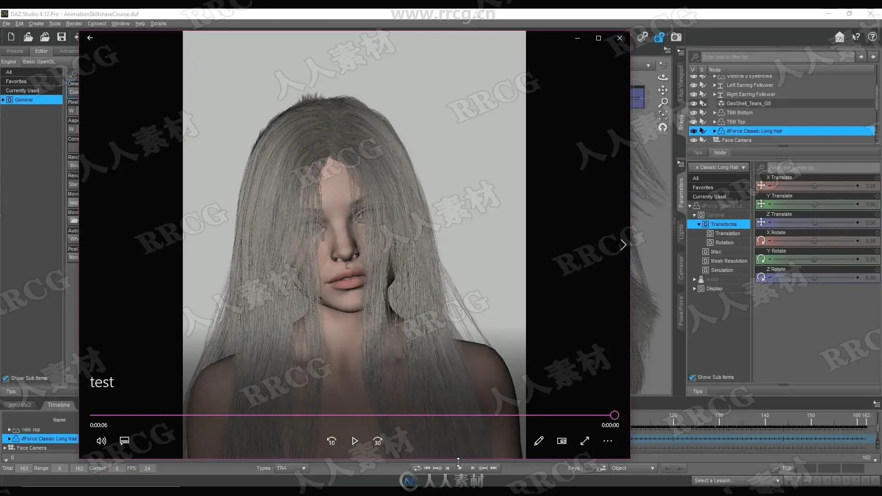Toggle visibility eye for TBB Bottom
The width and height of the screenshot is (882, 496).
(694, 113)
